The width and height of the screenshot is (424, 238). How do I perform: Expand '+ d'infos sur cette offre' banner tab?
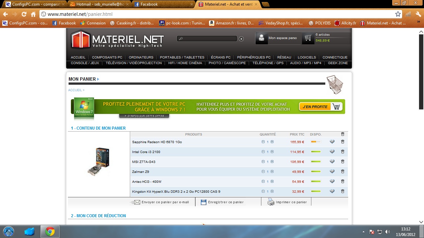pyautogui.click(x=144, y=116)
